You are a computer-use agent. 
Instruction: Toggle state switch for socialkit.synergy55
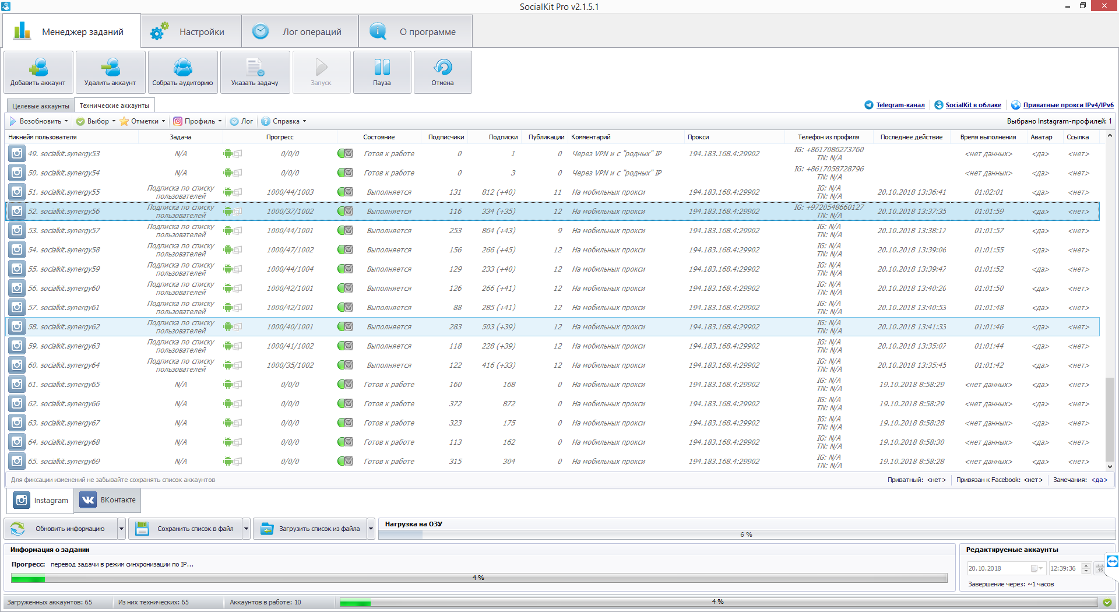(x=345, y=192)
